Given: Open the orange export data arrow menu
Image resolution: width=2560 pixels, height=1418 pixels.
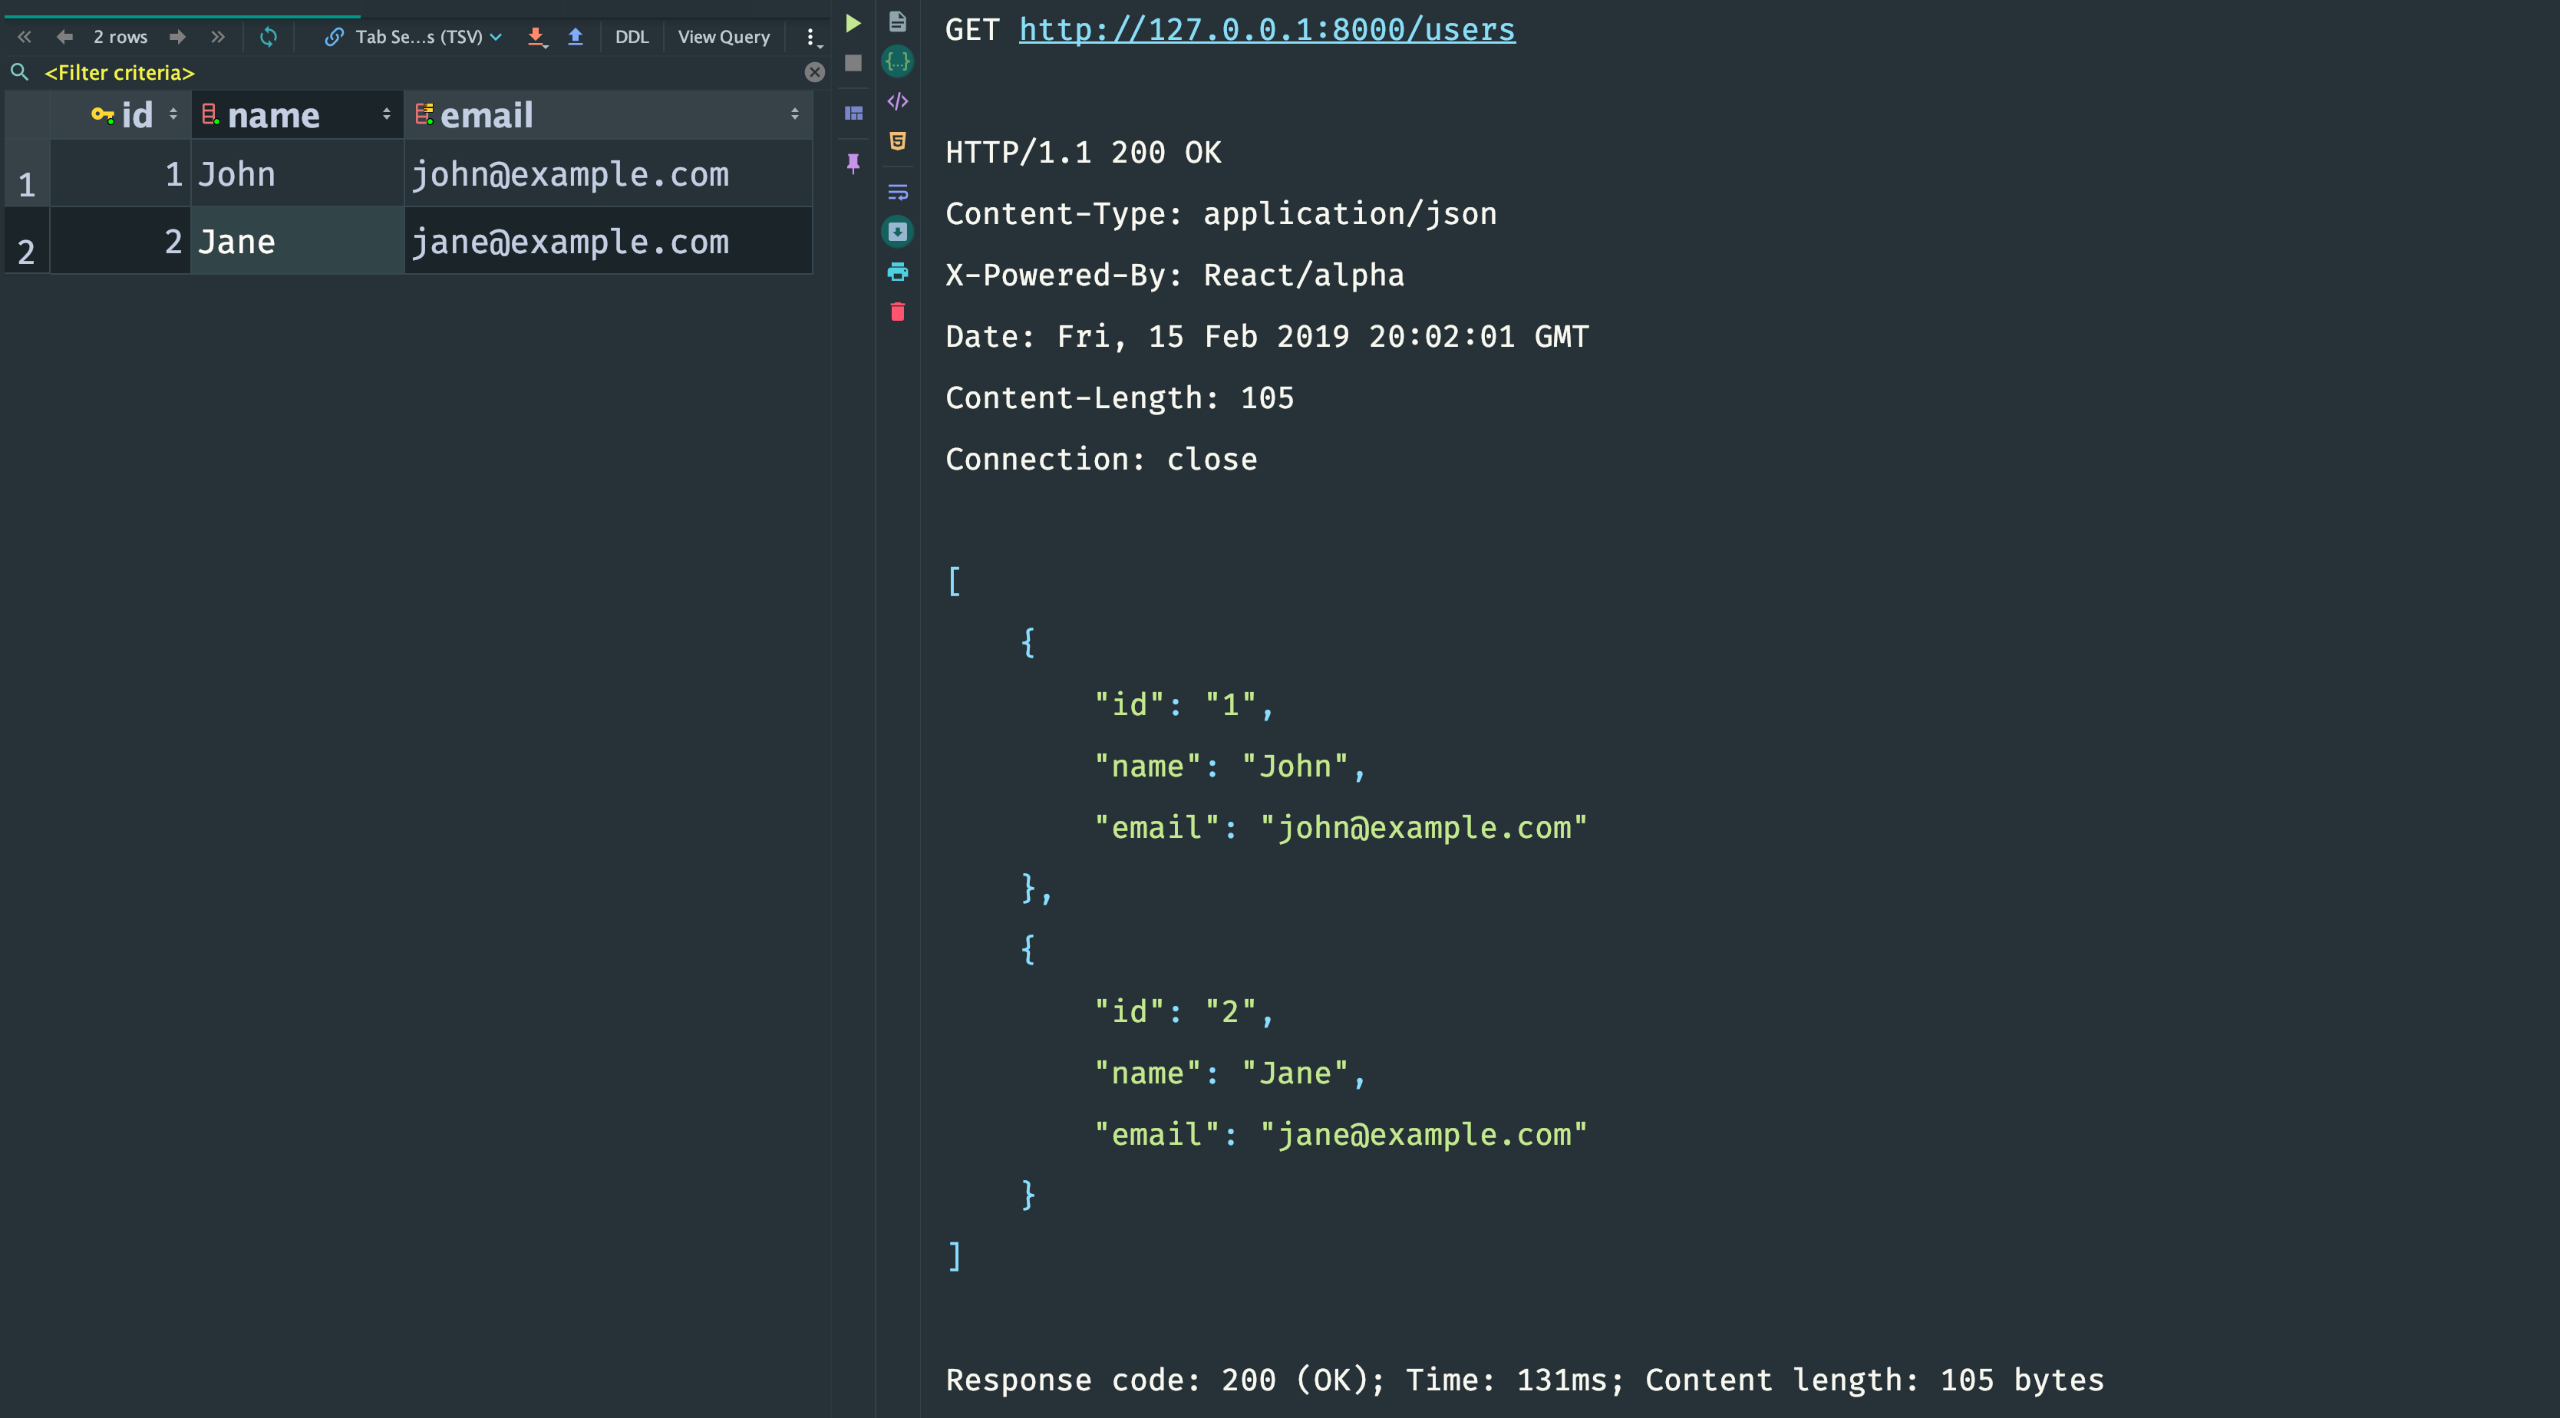Looking at the screenshot, I should coord(536,37).
